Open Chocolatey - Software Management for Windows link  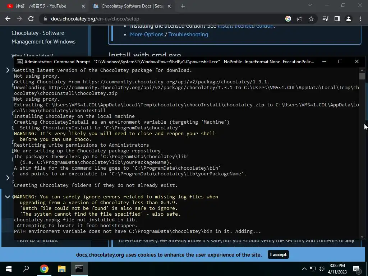click(43, 37)
